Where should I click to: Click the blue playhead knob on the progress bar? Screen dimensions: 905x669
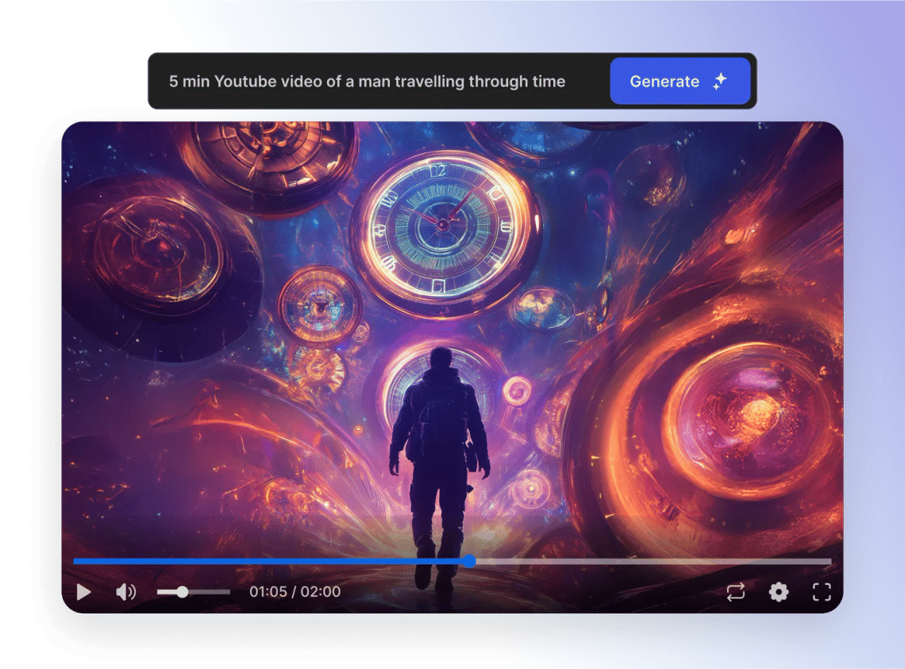(x=469, y=561)
